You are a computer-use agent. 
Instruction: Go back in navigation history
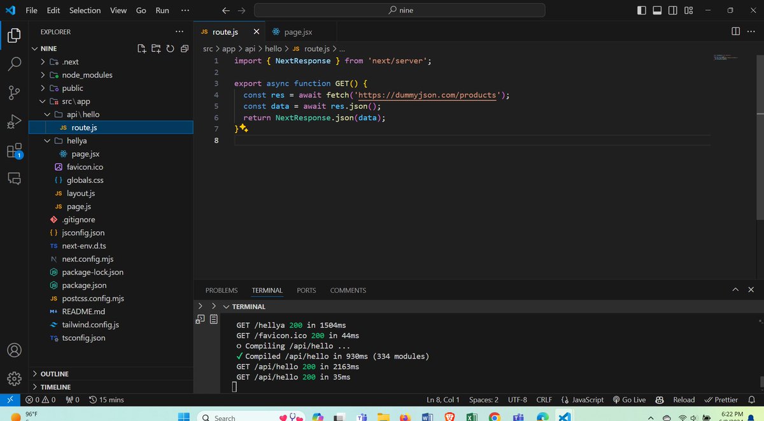pos(225,10)
